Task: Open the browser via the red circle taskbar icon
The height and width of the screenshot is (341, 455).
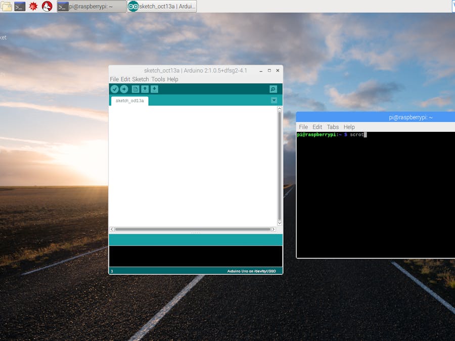Action: coord(46,6)
